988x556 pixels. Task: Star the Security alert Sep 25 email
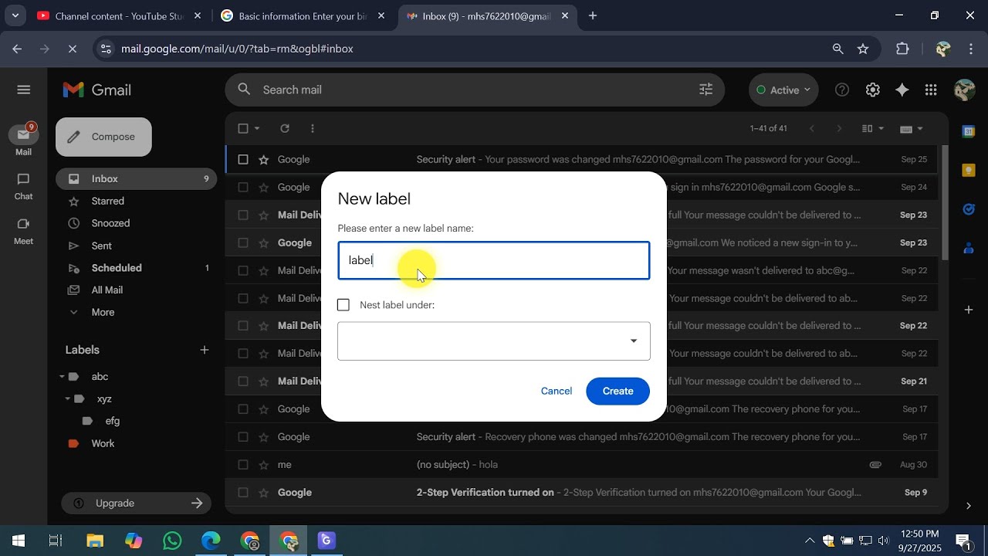pos(263,159)
